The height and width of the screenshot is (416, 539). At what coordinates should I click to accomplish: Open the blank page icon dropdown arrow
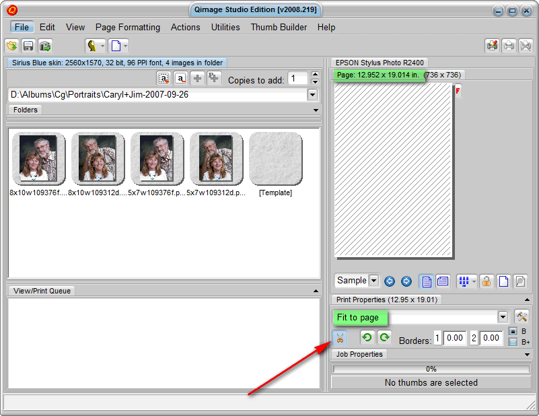[x=126, y=46]
